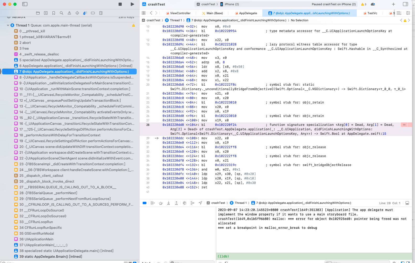Select the Debug navigator spray icon

pos(85,13)
